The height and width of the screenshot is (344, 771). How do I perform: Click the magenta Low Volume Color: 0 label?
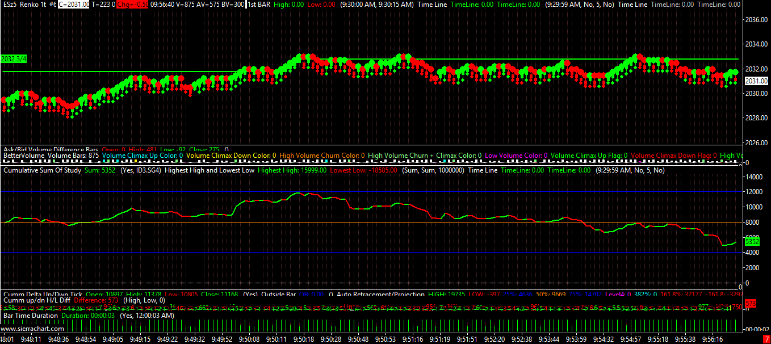[516, 155]
